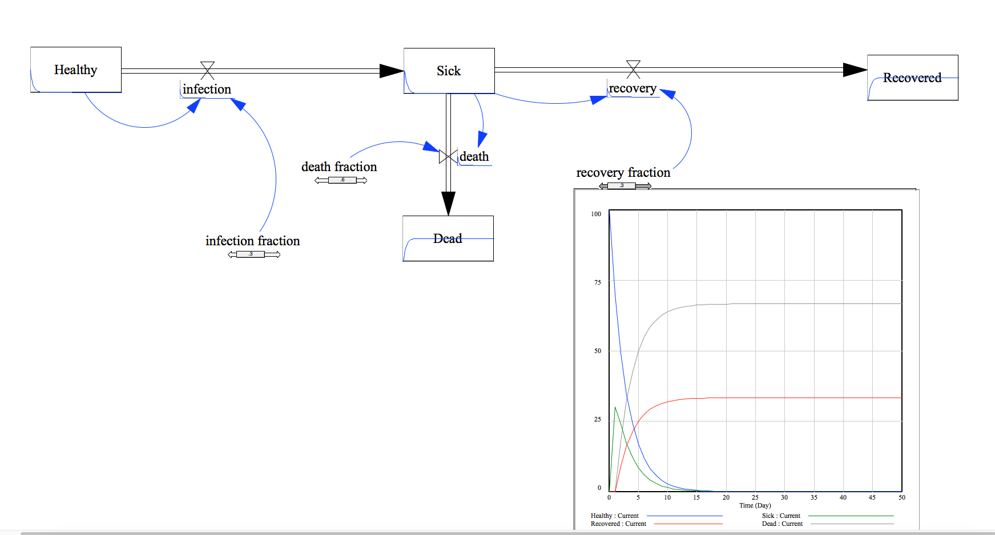The height and width of the screenshot is (535, 995).
Task: Click right arrow of infection fraction slider
Action: (x=272, y=254)
